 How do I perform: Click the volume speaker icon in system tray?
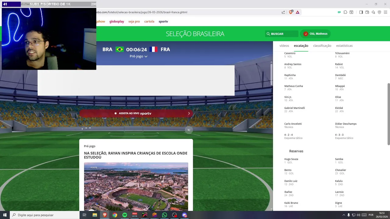(x=358, y=215)
